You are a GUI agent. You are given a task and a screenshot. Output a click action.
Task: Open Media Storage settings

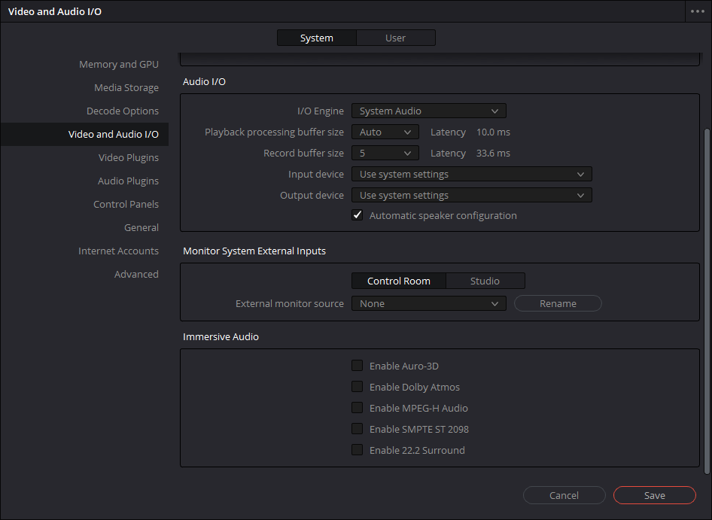[126, 87]
